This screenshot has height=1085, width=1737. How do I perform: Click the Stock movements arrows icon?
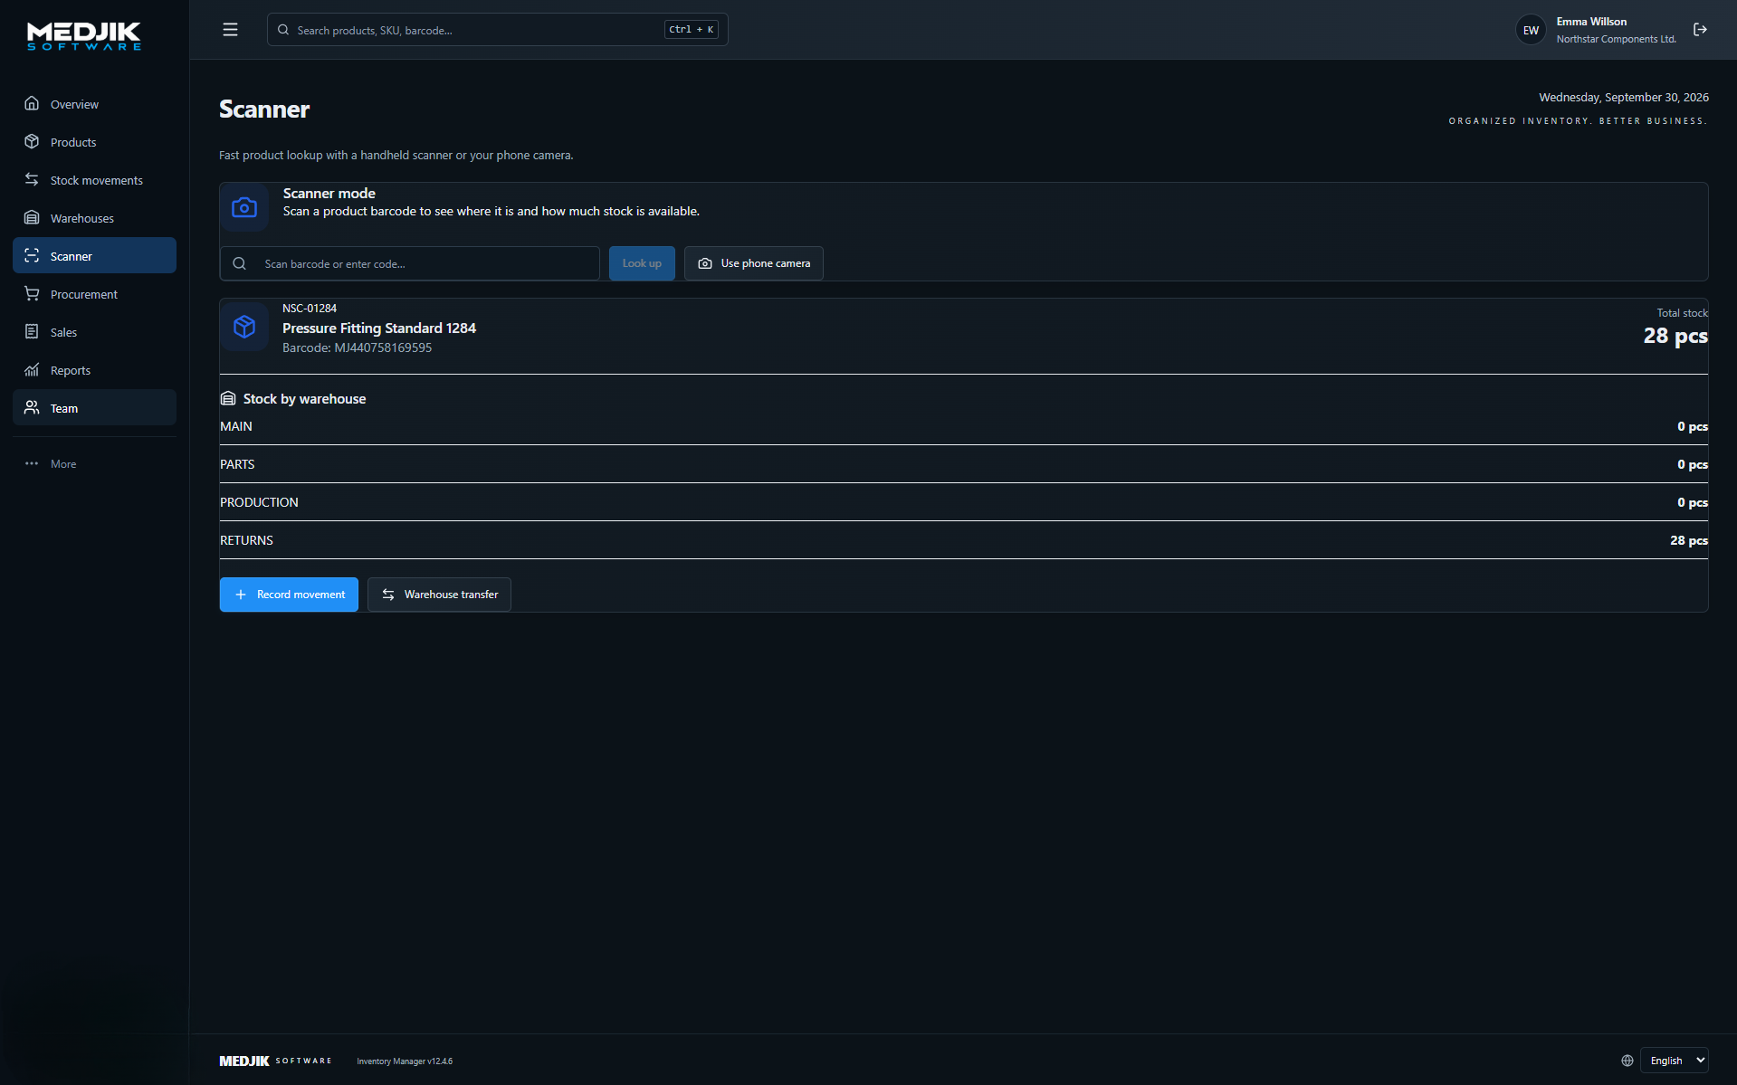(x=32, y=180)
